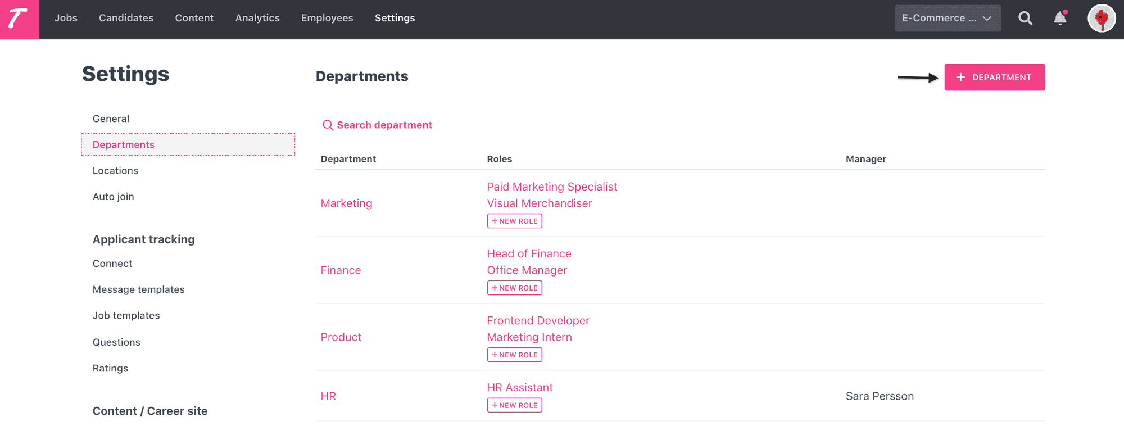
Task: Open the Jobs menu
Action: (x=66, y=18)
